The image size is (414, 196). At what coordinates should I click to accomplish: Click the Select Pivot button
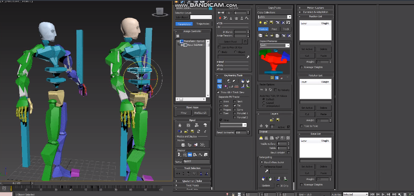pos(231,42)
